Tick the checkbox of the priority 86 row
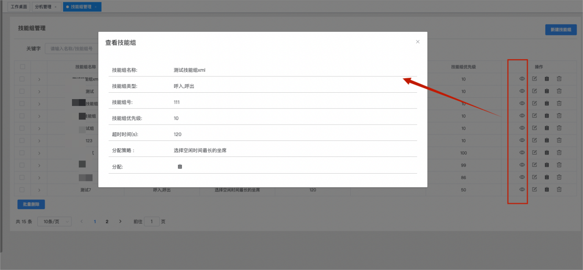This screenshot has height=270, width=583. coord(22,177)
